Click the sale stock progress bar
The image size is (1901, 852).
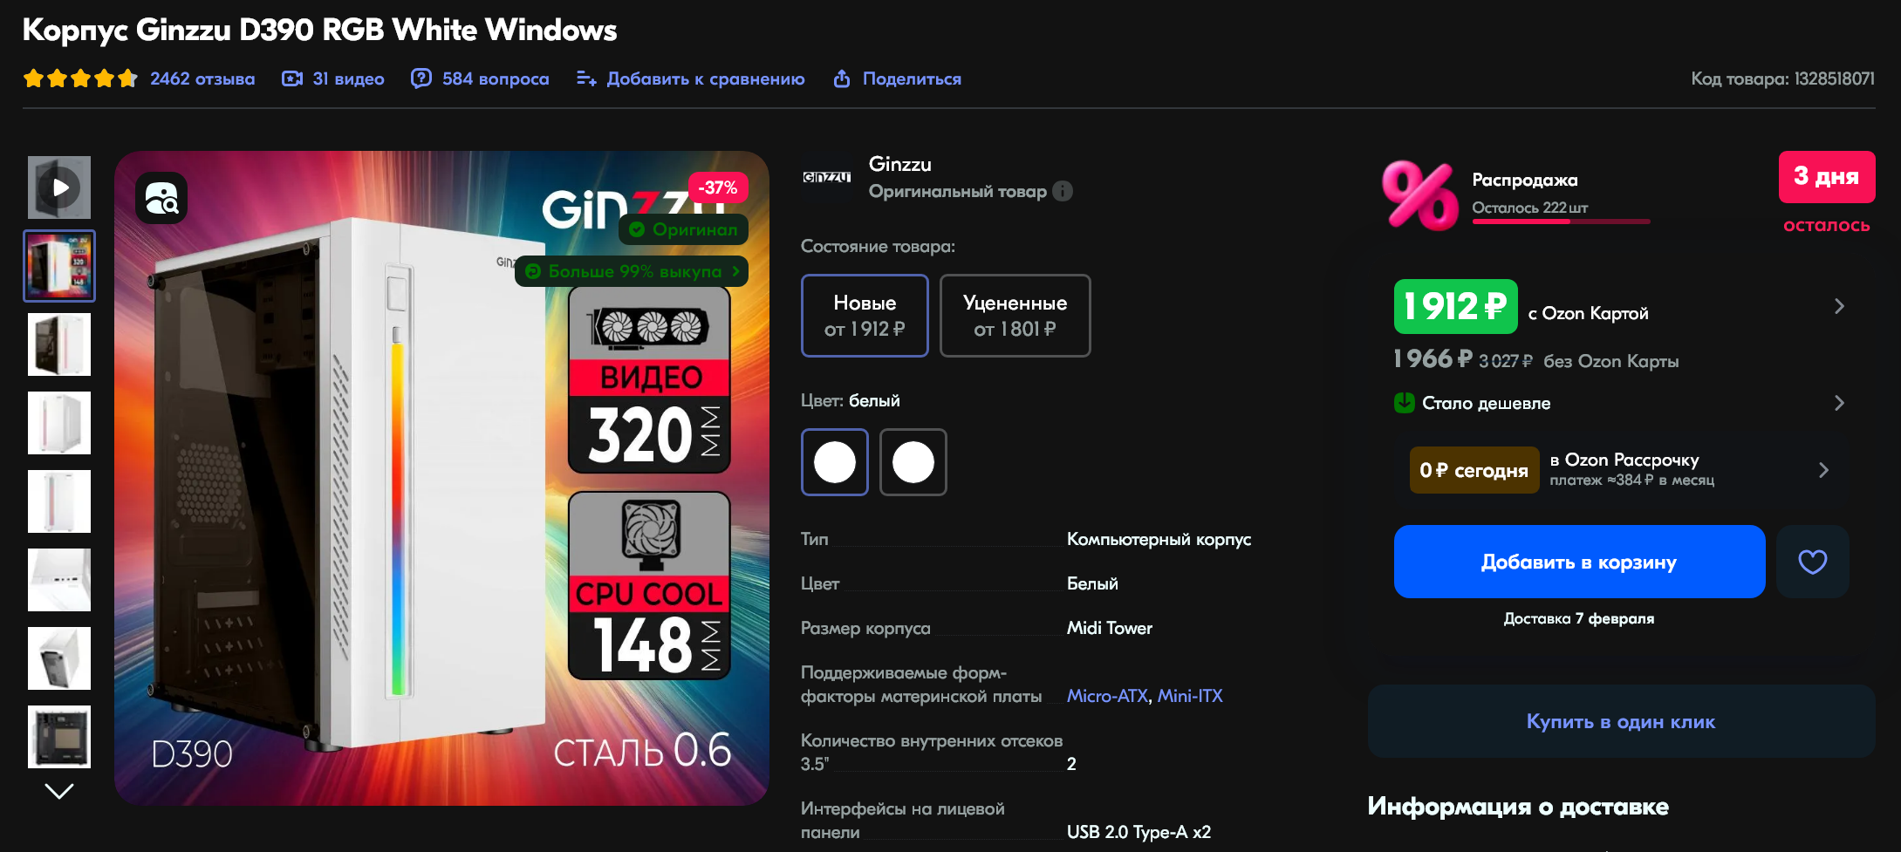tap(1561, 222)
